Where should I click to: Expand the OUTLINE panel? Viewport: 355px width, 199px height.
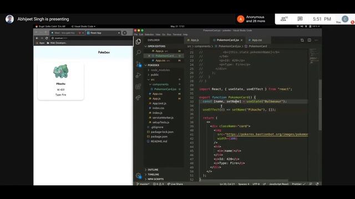(x=153, y=170)
